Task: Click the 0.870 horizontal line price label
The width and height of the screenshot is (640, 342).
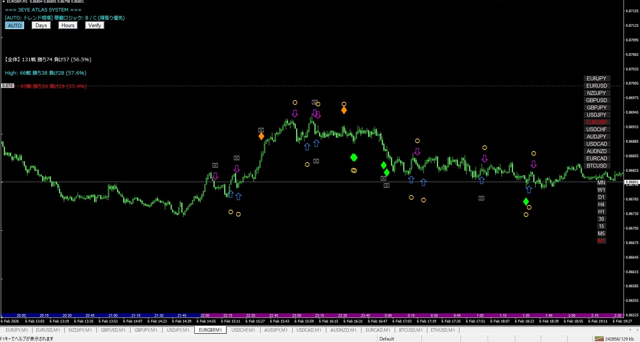Action: 7,86
